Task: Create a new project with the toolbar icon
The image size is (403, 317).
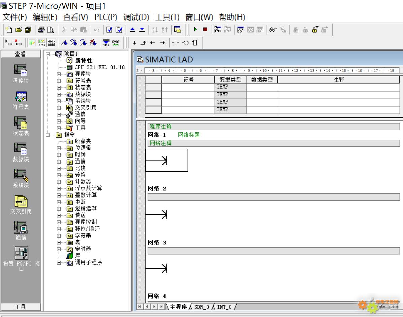Action: point(9,30)
